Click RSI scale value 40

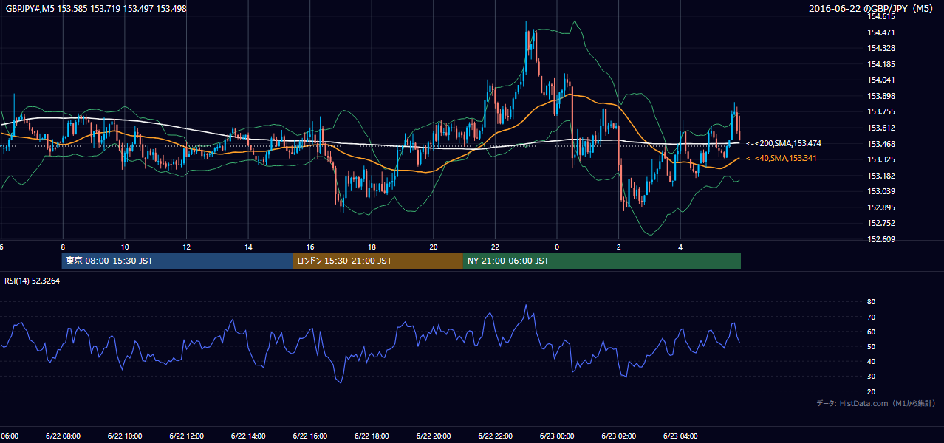click(x=871, y=362)
